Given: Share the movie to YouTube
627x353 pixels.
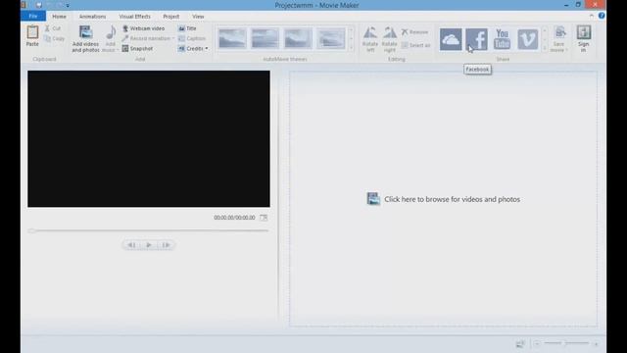Looking at the screenshot, I should click(x=502, y=39).
